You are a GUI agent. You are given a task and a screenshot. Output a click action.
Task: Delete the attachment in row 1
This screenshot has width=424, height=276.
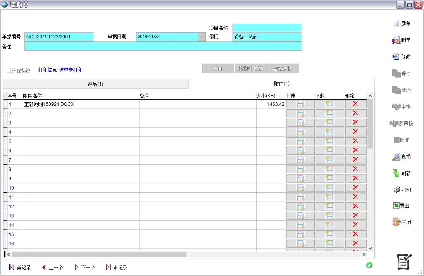pos(355,104)
